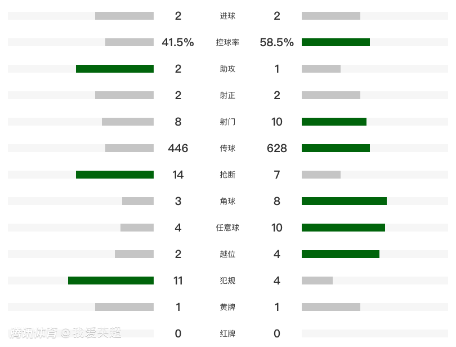
Task: Click the green corners bar beside 8
Action: 344,201
